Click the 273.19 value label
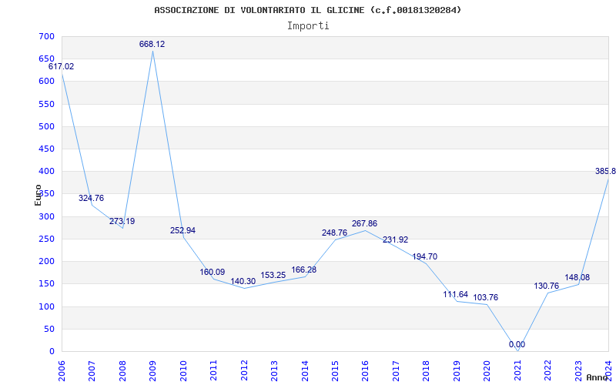The width and height of the screenshot is (616, 385). (x=122, y=221)
